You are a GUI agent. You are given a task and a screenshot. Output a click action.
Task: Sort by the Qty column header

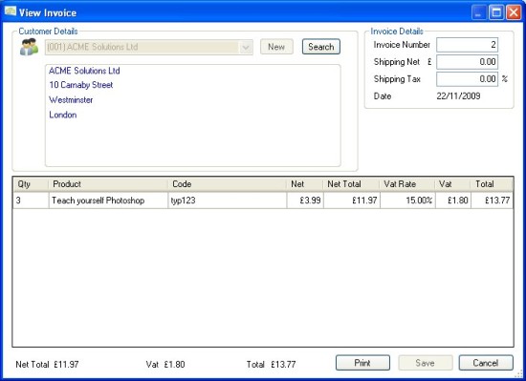point(31,184)
